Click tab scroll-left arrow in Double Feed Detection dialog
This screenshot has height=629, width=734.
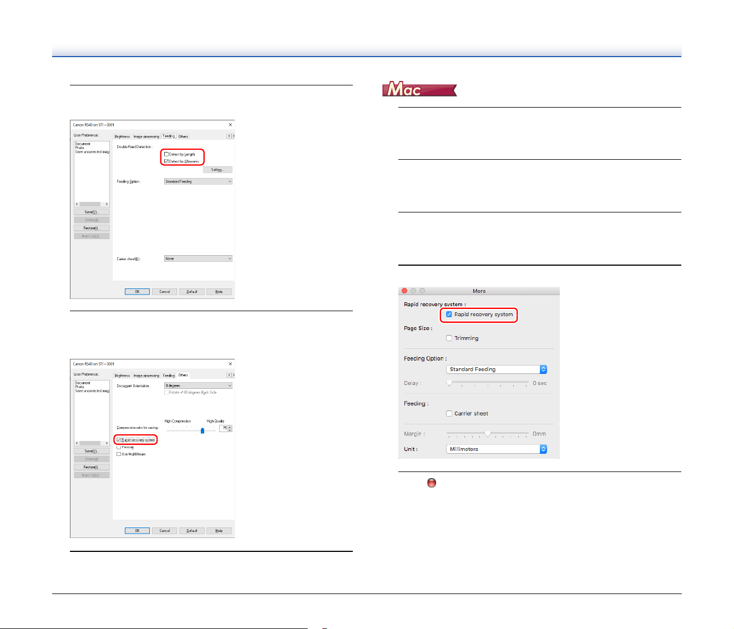[x=229, y=136]
